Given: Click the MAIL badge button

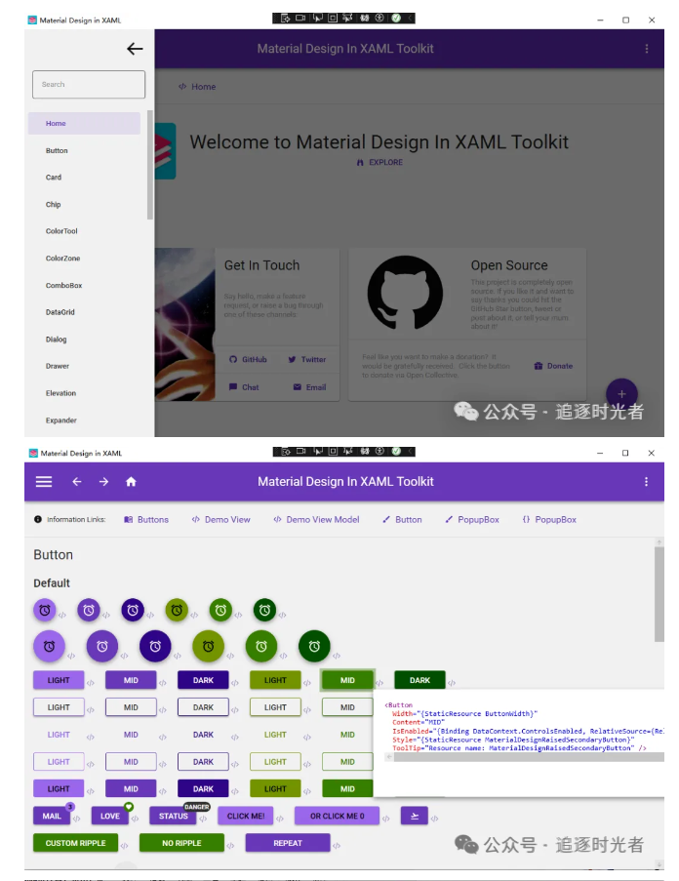Looking at the screenshot, I should point(52,816).
